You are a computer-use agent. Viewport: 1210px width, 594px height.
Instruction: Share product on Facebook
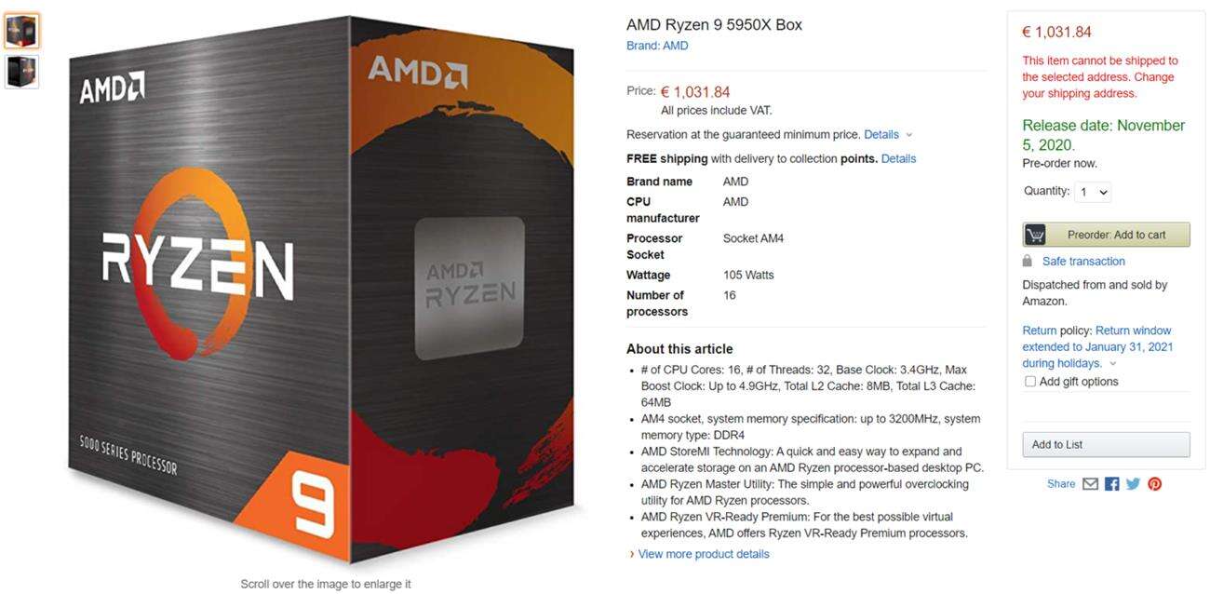click(1111, 484)
